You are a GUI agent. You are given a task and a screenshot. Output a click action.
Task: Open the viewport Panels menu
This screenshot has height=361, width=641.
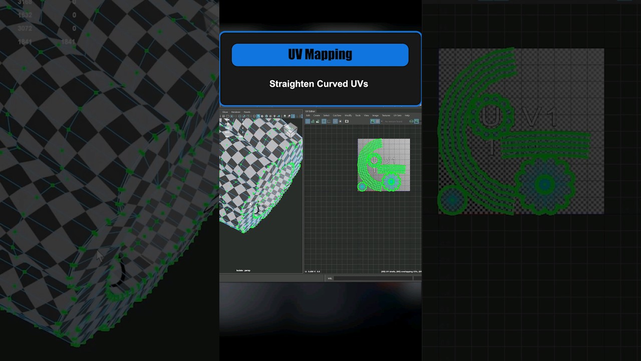(247, 112)
